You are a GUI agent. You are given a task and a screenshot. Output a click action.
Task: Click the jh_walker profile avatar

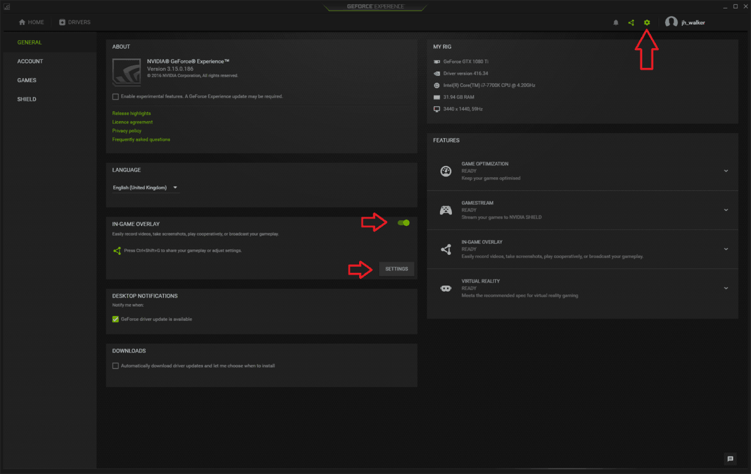coord(671,22)
